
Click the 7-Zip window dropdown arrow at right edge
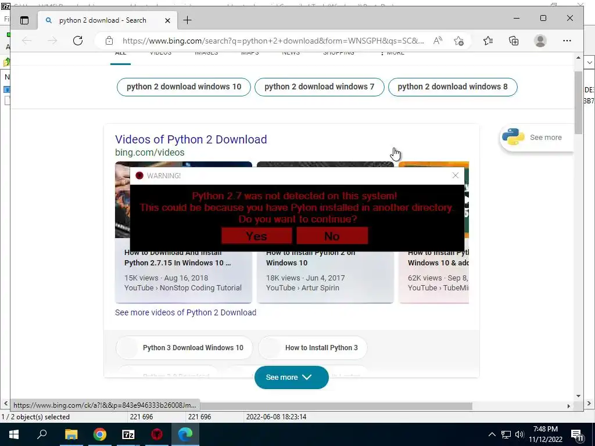(x=589, y=63)
